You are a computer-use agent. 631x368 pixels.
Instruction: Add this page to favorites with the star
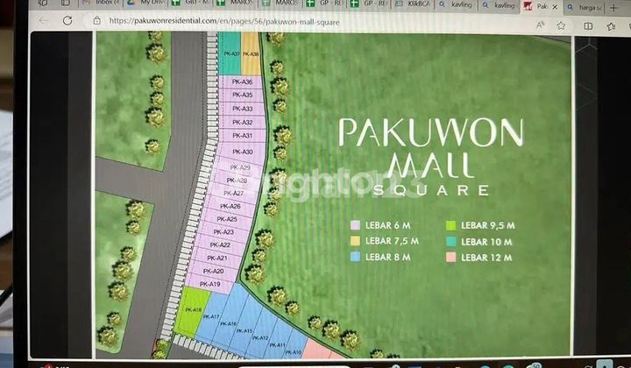pyautogui.click(x=563, y=25)
